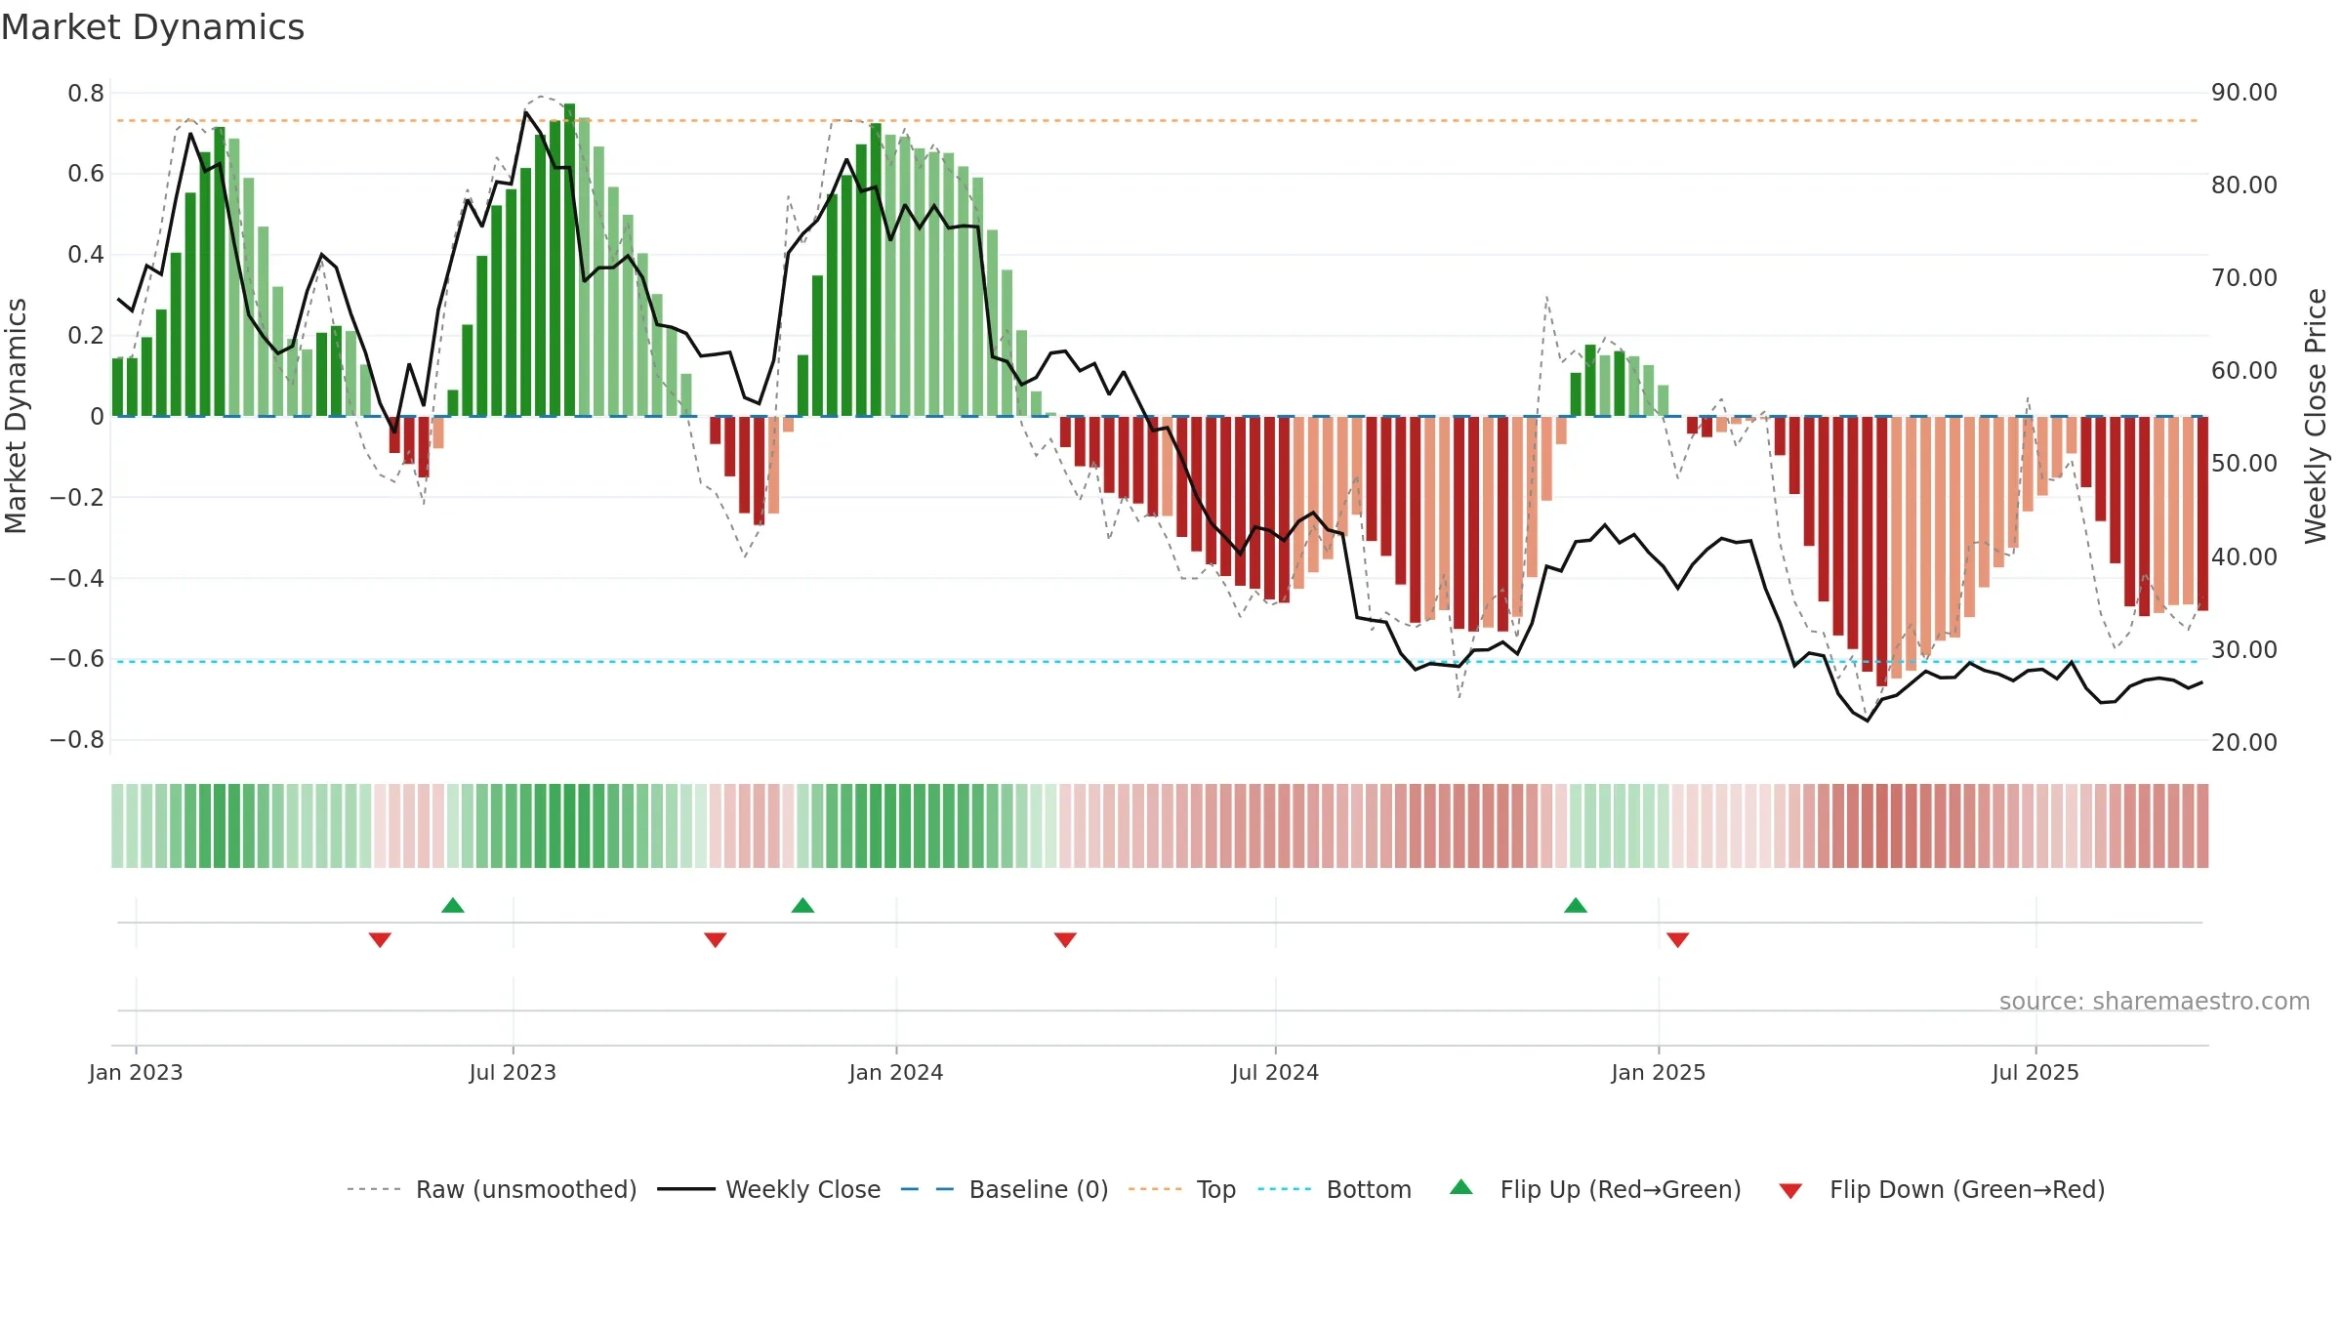Click the red flip-down marker near May 2023
The height and width of the screenshot is (1318, 2343).
tap(380, 940)
